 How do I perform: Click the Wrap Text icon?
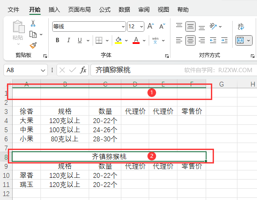pyautogui.click(x=241, y=27)
